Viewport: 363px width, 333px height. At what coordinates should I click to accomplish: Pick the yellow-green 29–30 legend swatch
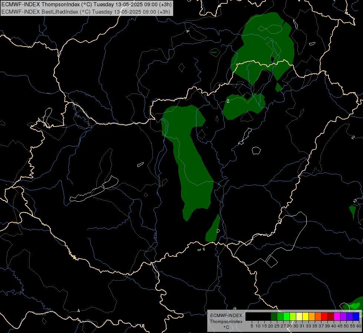click(x=293, y=316)
